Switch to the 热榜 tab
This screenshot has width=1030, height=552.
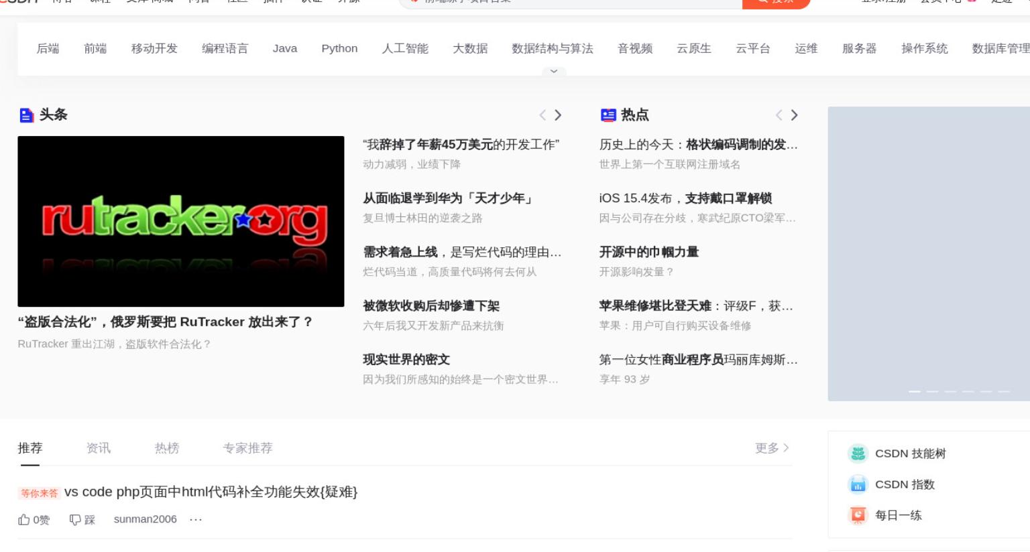pyautogui.click(x=167, y=448)
